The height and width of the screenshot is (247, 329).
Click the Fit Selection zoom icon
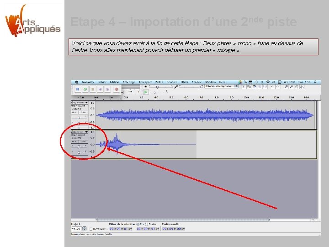(297, 86)
